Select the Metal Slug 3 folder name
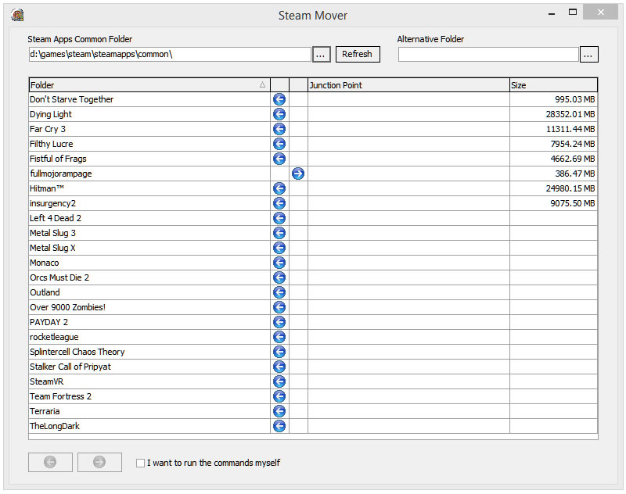 tap(52, 233)
